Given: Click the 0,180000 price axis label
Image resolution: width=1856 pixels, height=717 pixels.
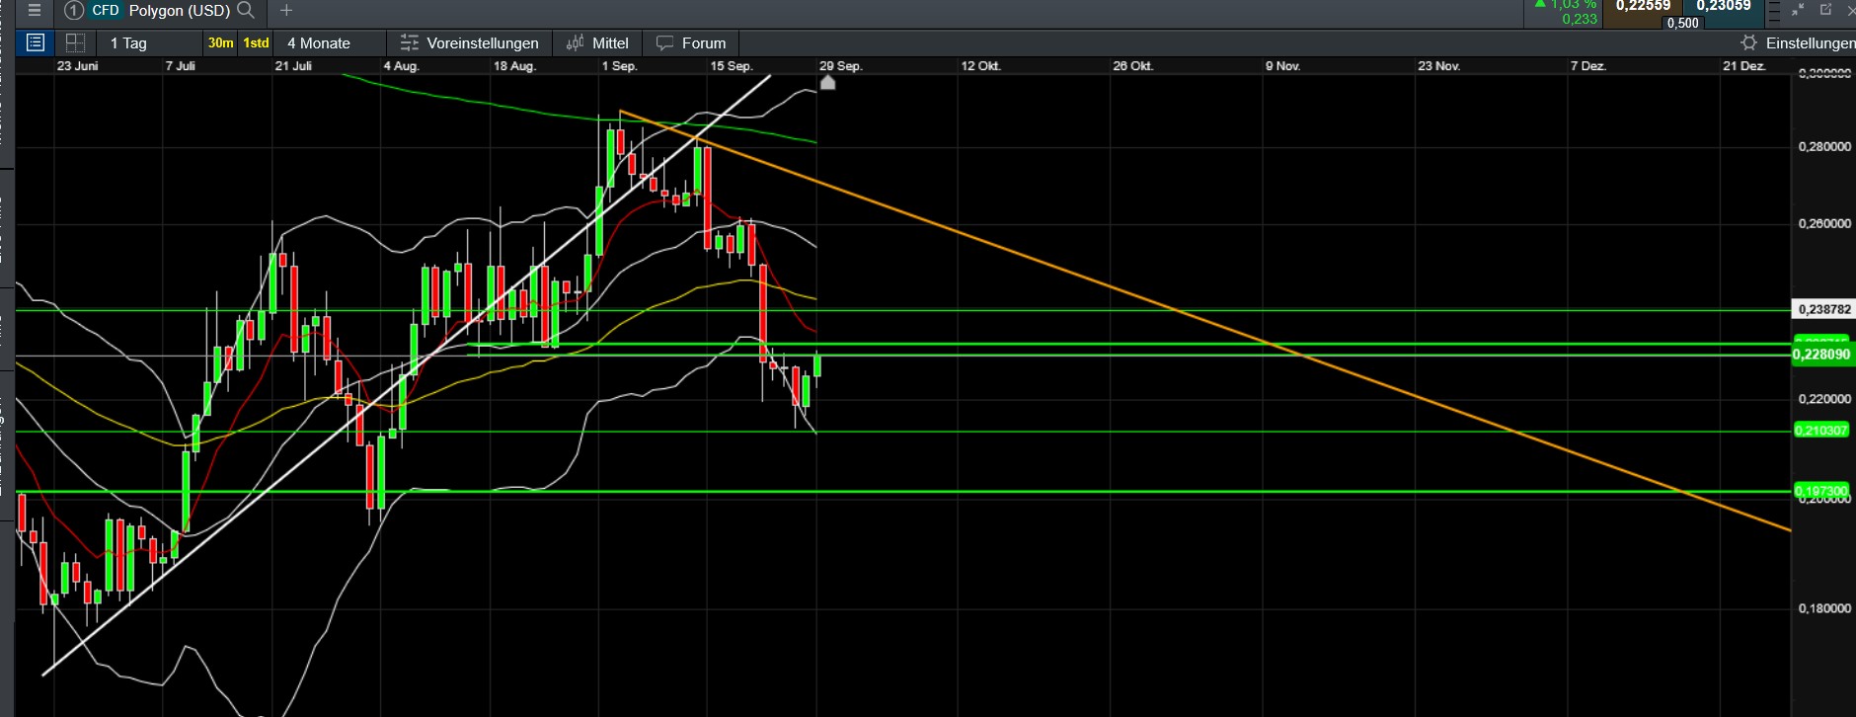Looking at the screenshot, I should pyautogui.click(x=1824, y=608).
